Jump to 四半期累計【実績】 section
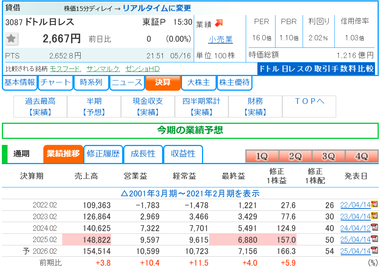 (x=202, y=107)
